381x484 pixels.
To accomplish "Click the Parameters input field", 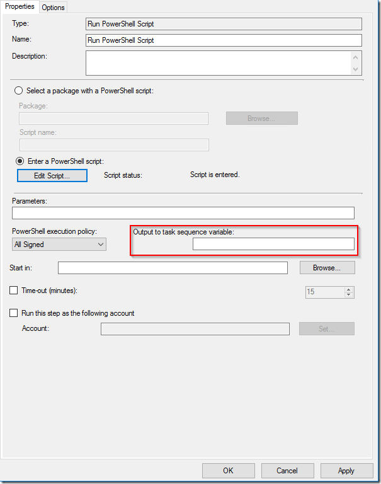I will click(183, 213).
